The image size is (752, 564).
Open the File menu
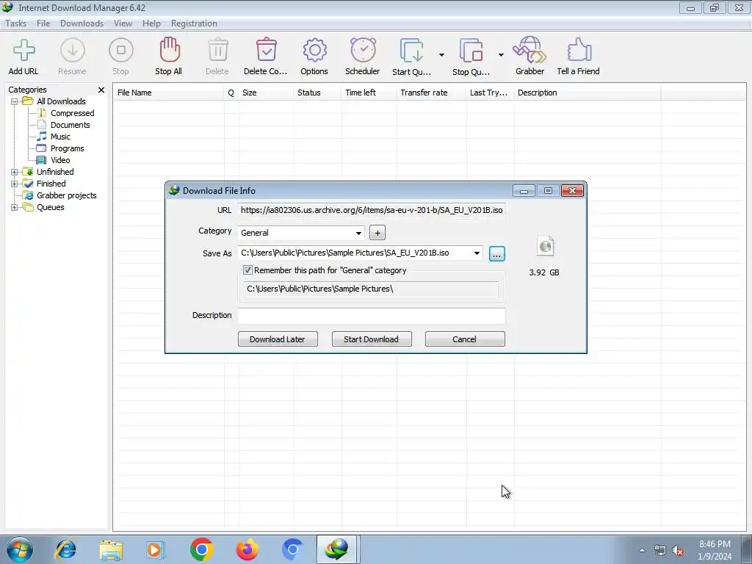click(43, 23)
